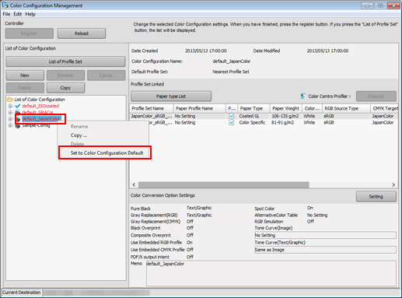Click the Setting button for Color Conversion Options
The height and width of the screenshot is (298, 402).
coord(376,197)
